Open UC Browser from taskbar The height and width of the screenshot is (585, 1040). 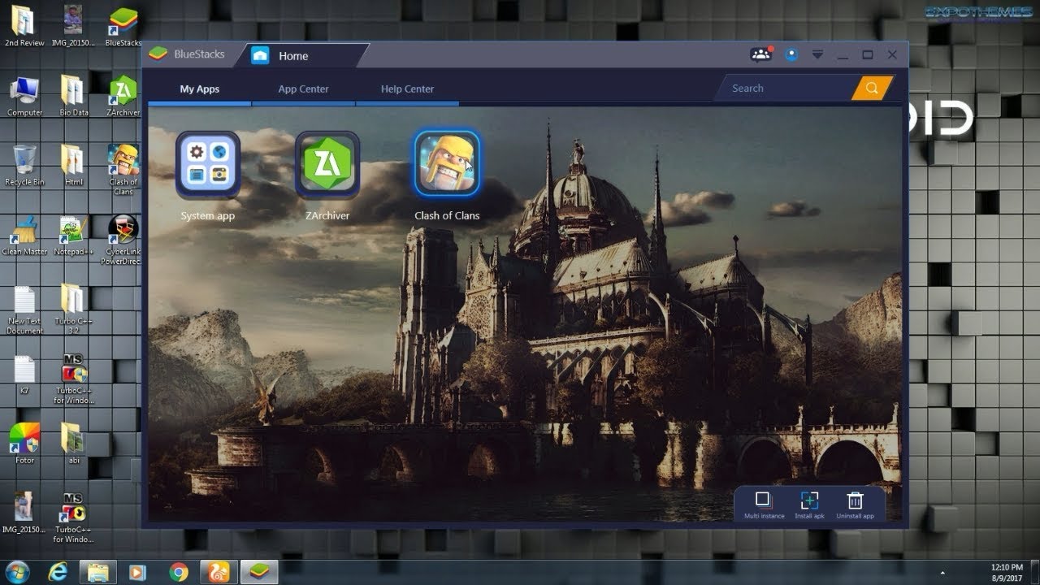pos(219,572)
